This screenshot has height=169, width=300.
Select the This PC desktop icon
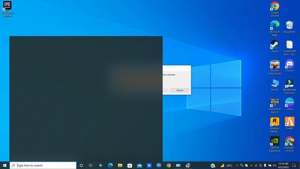(x=275, y=85)
